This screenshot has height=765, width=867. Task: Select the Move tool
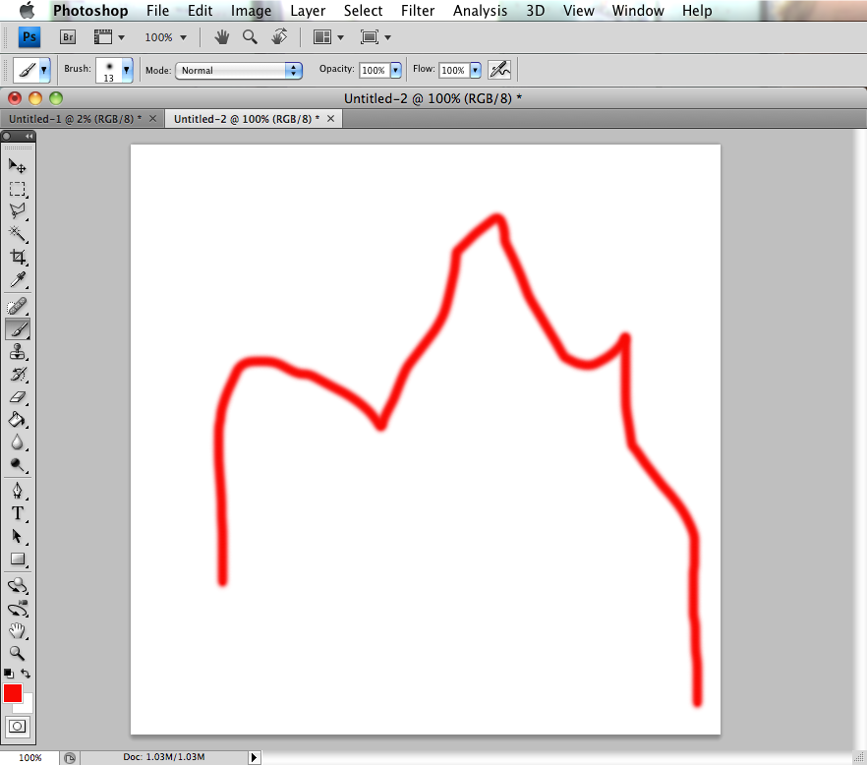(17, 166)
